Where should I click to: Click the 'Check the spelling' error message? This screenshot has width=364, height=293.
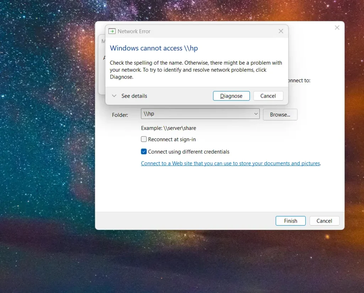point(196,70)
